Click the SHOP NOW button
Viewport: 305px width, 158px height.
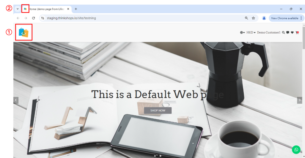coord(158,110)
